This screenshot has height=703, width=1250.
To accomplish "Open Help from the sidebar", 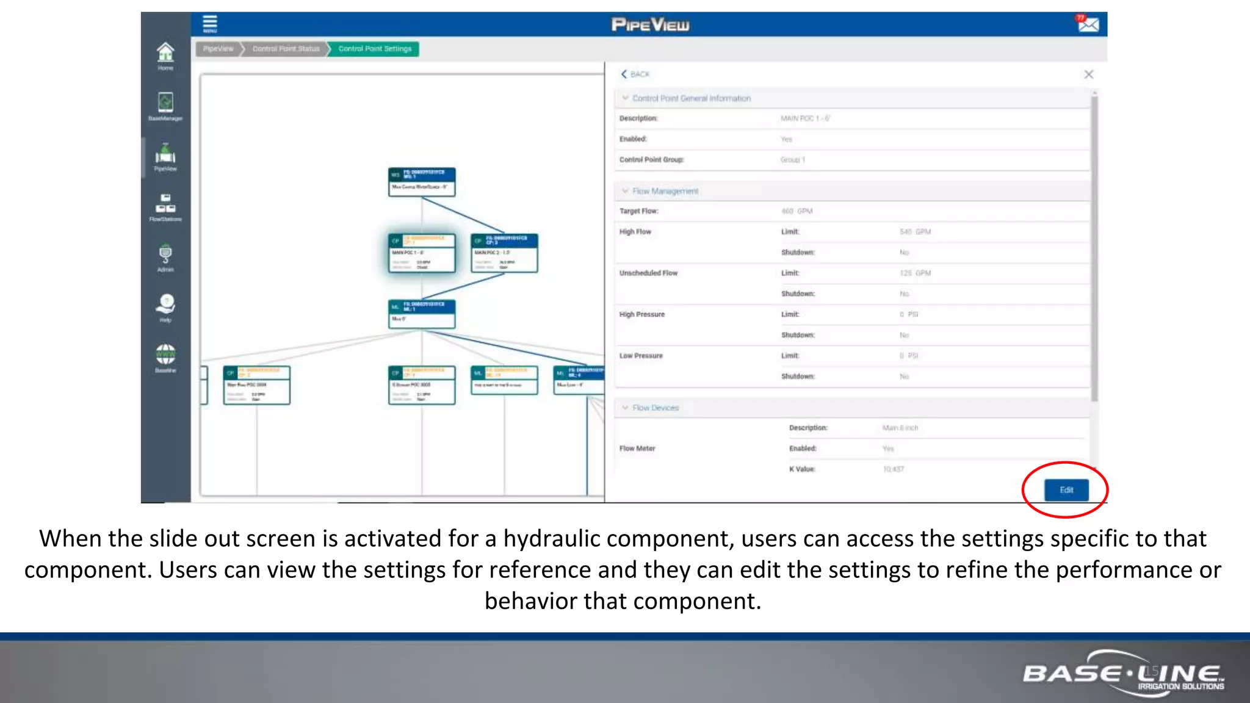I will pos(165,309).
